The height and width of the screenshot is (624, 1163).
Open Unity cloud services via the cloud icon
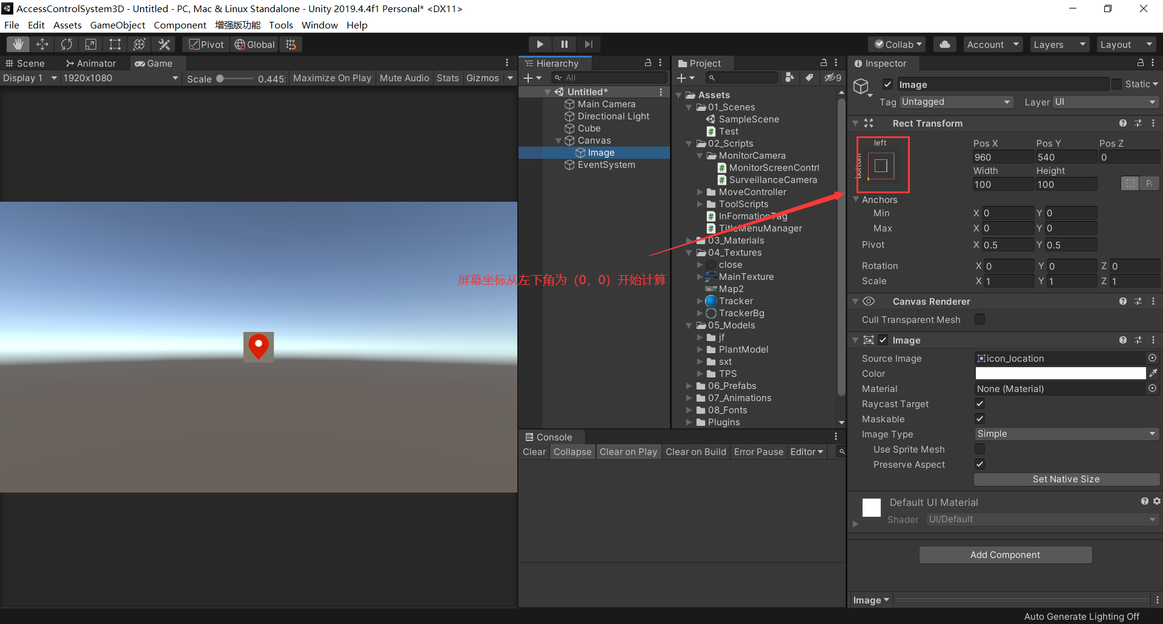[x=944, y=44]
